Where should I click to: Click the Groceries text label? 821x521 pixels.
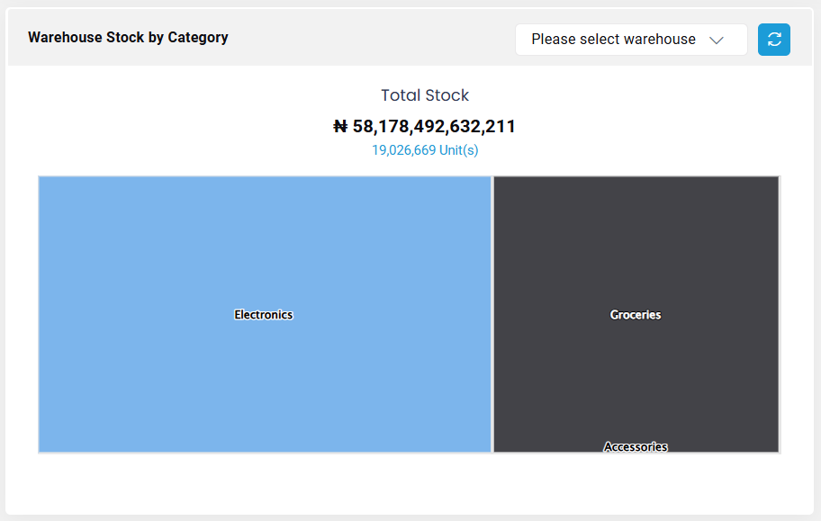coord(636,315)
